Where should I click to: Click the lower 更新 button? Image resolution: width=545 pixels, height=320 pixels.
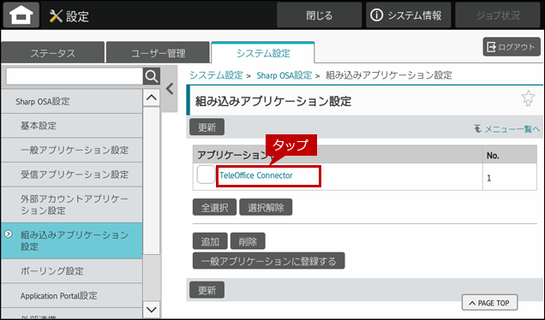[x=207, y=290]
